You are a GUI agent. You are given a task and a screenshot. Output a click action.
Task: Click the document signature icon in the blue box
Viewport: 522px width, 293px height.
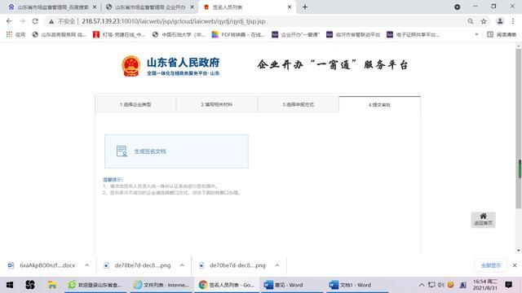point(122,151)
